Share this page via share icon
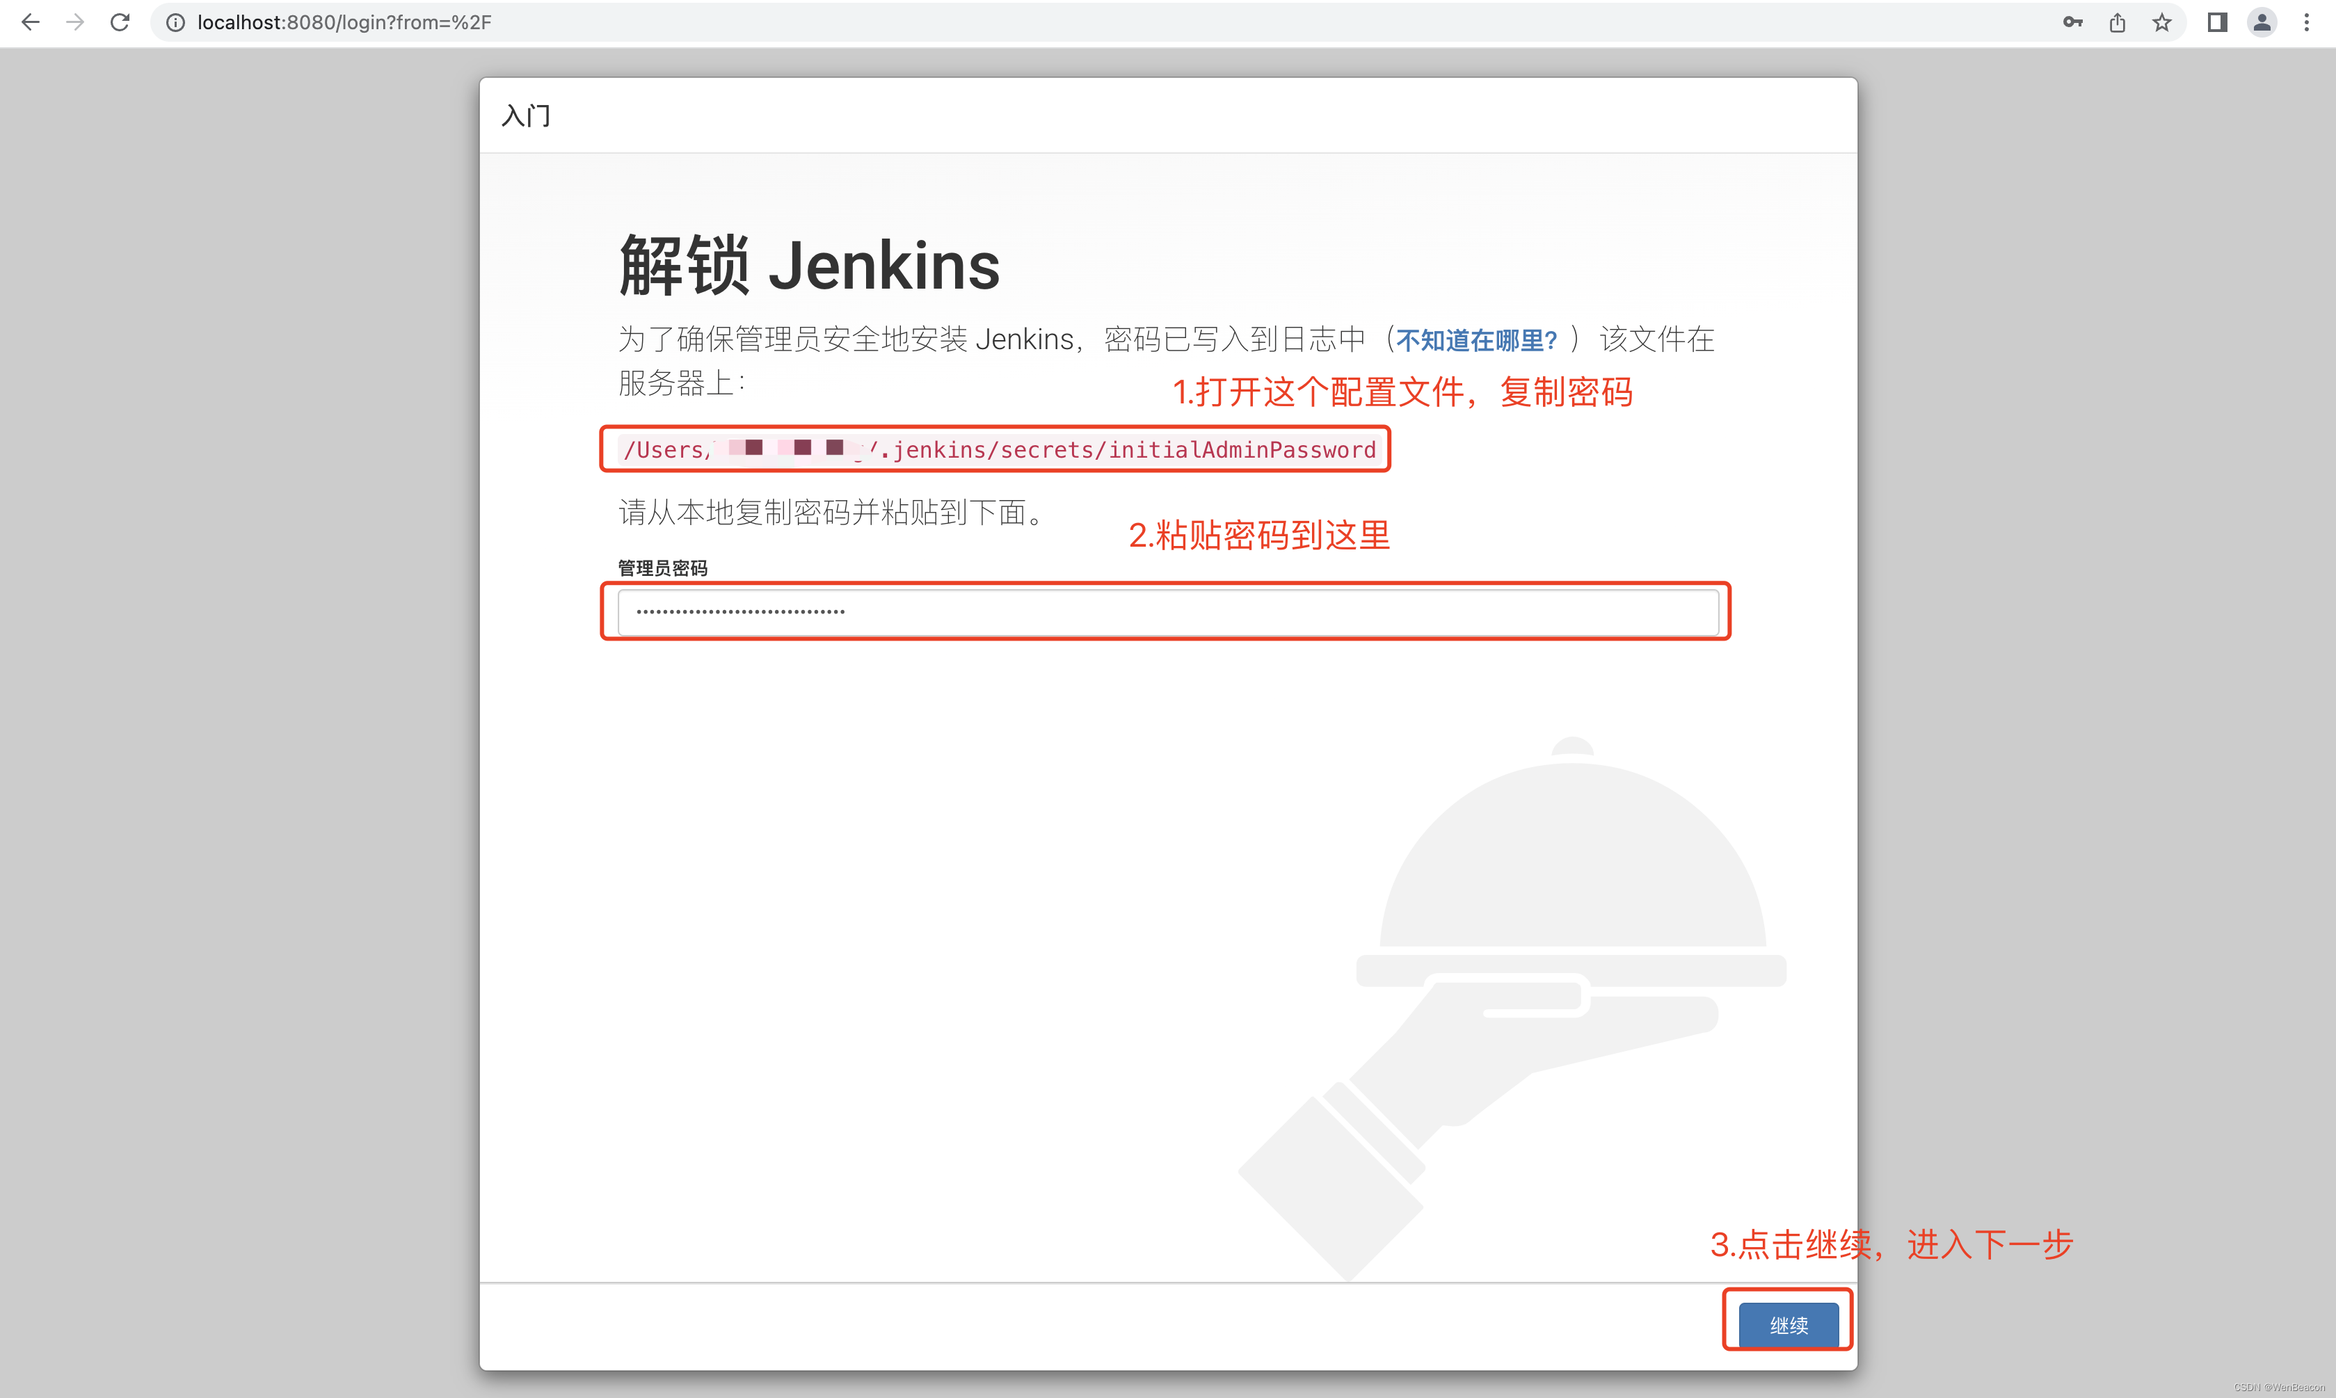2336x1398 pixels. (2118, 22)
